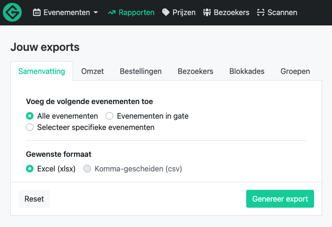This screenshot has height=227, width=332.
Task: Expand the Evenementen dropdown arrow
Action: (96, 12)
